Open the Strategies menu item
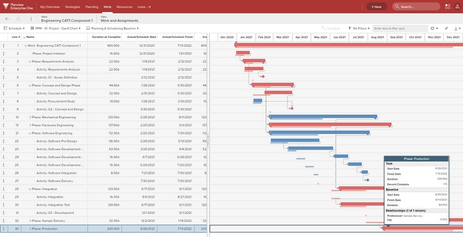 tap(72, 7)
